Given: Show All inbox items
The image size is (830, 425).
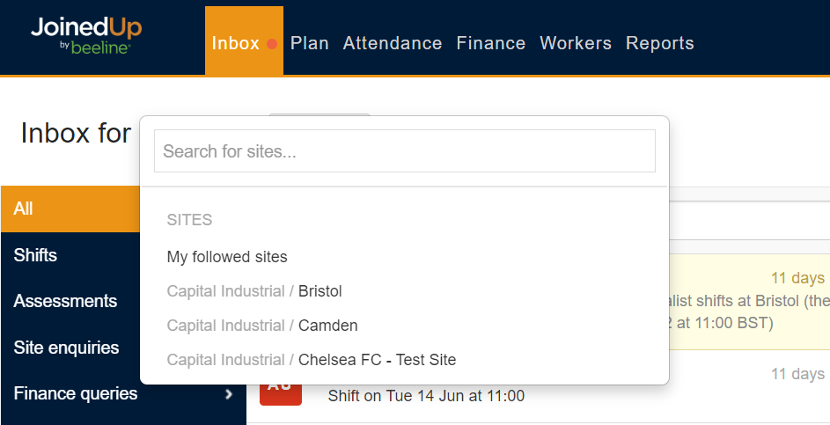Looking at the screenshot, I should (x=24, y=209).
